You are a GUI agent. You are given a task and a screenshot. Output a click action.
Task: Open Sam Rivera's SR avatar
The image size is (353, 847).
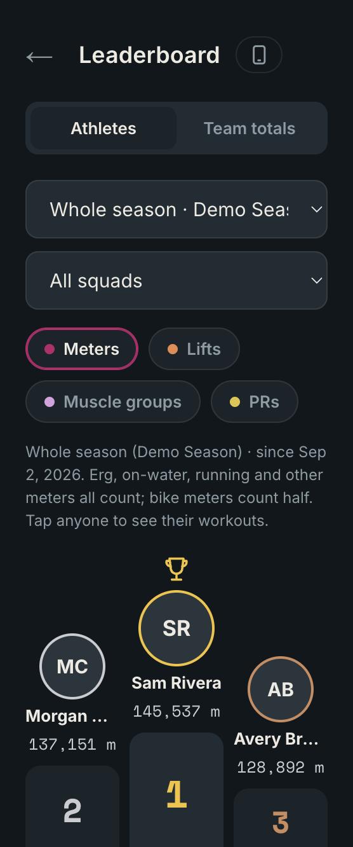pyautogui.click(x=176, y=628)
